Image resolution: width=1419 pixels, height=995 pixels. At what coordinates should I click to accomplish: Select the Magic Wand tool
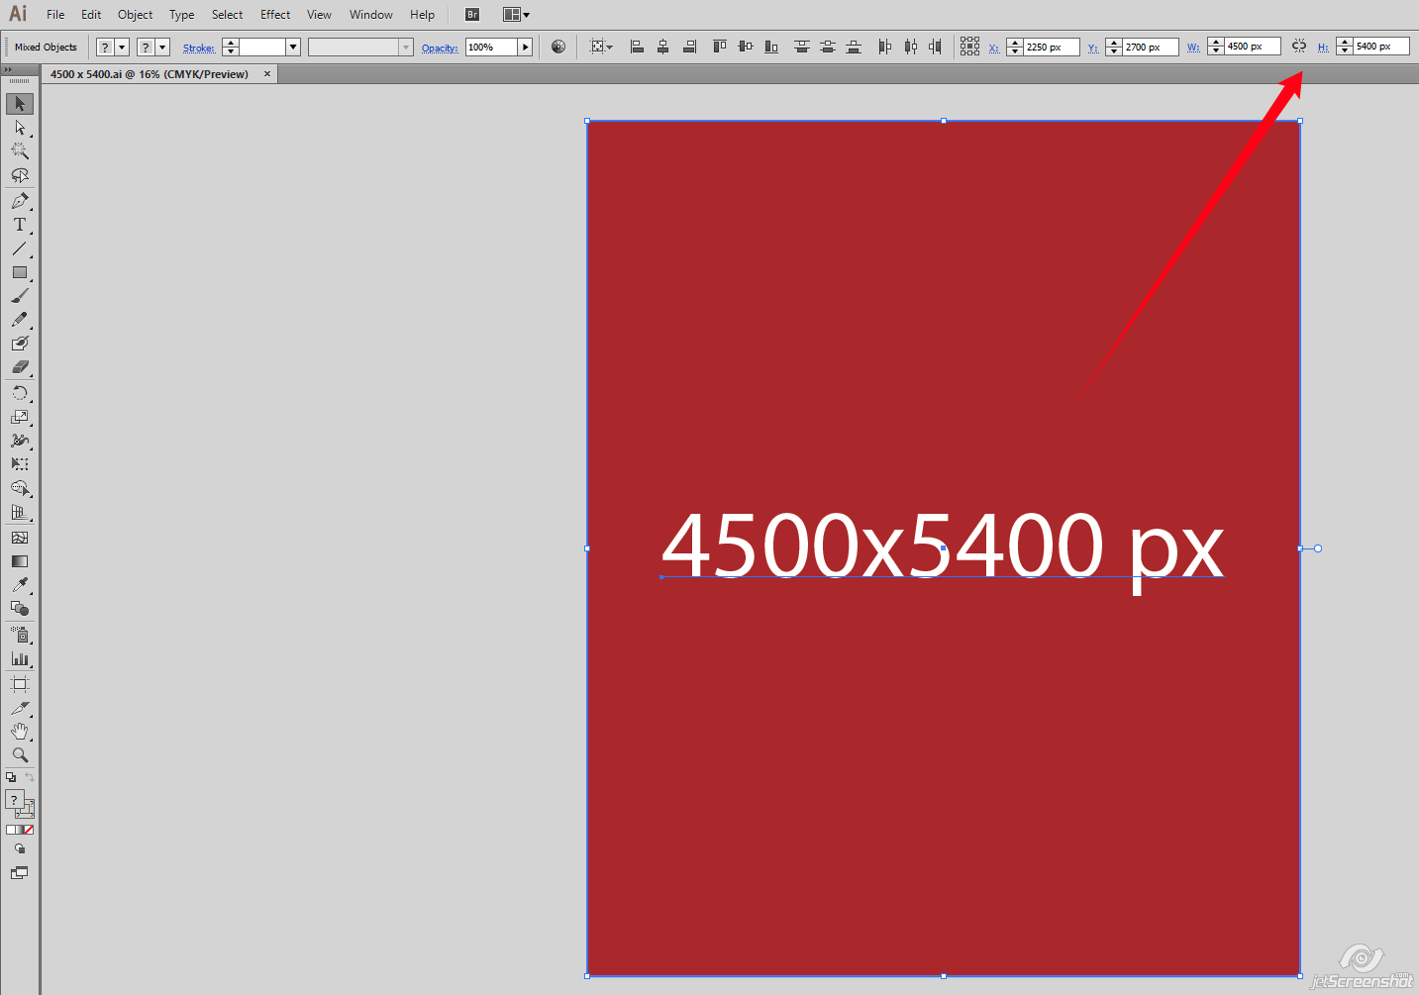(x=20, y=151)
